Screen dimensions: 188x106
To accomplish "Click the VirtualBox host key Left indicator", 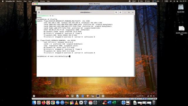I will coord(154,99).
